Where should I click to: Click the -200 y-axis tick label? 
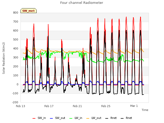[15, 102]
